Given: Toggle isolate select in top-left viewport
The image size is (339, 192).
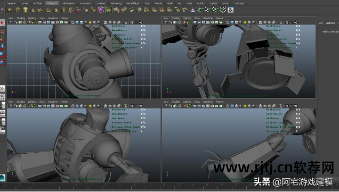Looking at the screenshot, I should click(126, 22).
